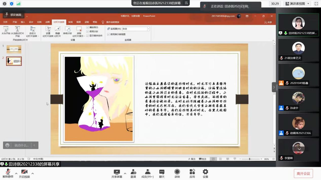This screenshot has height=180, width=321.
Task: Open the 应用 apps icon
Action: [192, 172]
